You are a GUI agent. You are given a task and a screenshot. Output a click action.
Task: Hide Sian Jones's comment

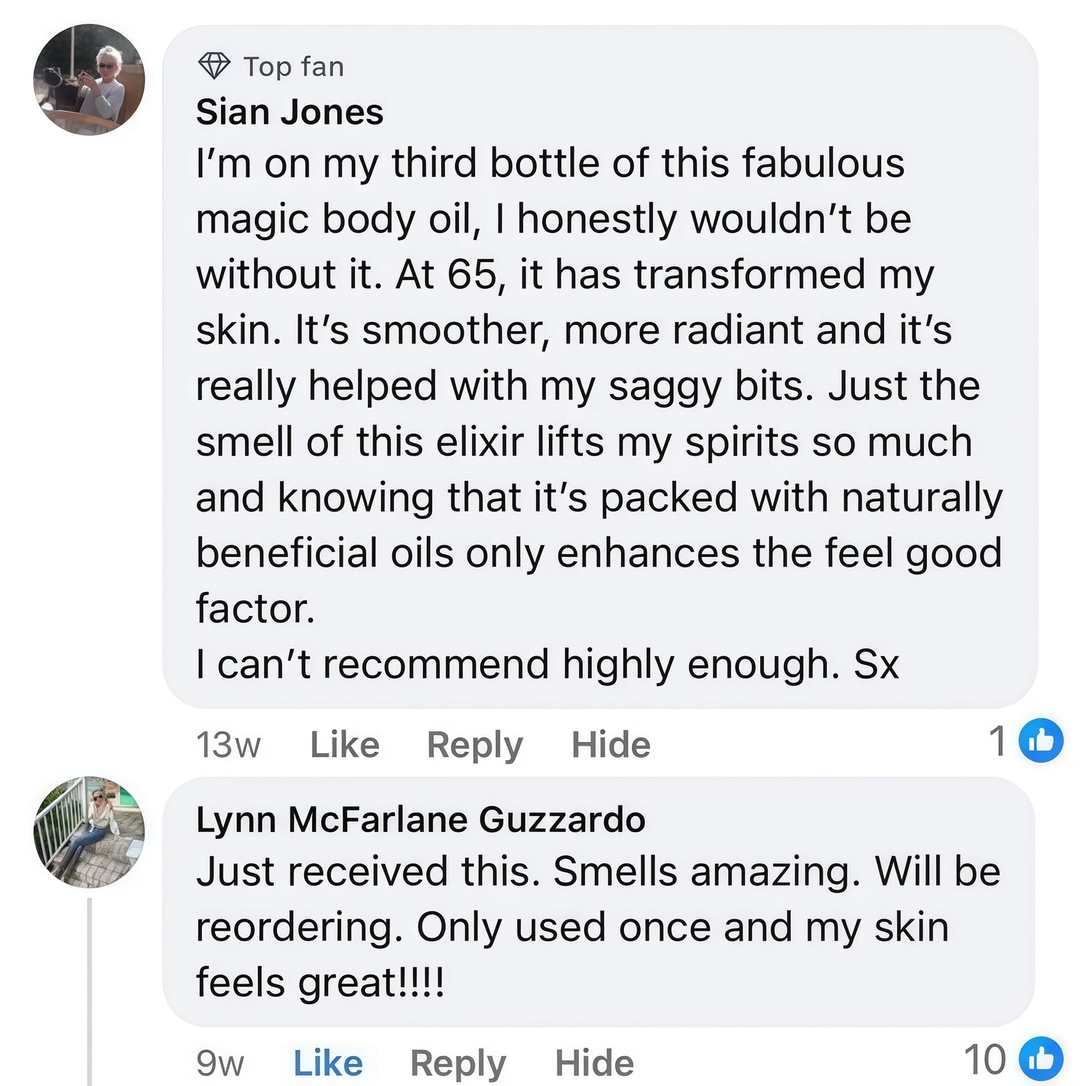point(610,744)
